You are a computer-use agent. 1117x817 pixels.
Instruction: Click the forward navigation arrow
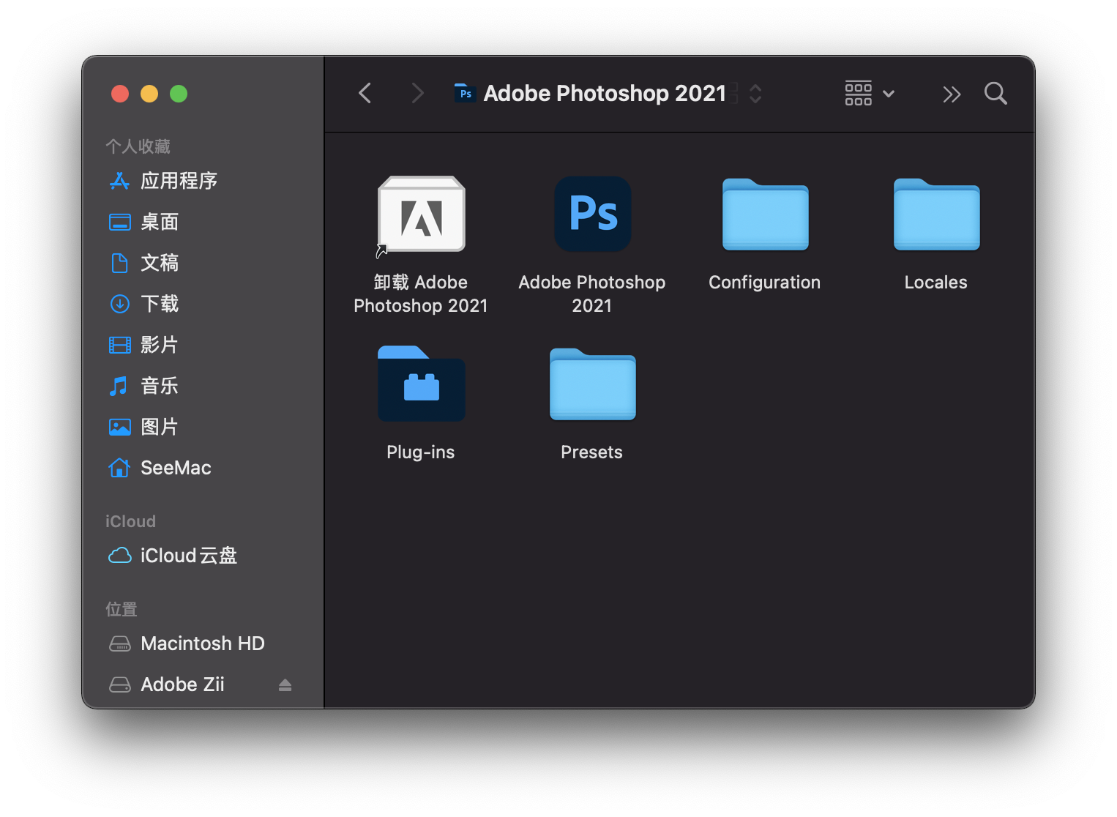coord(417,94)
